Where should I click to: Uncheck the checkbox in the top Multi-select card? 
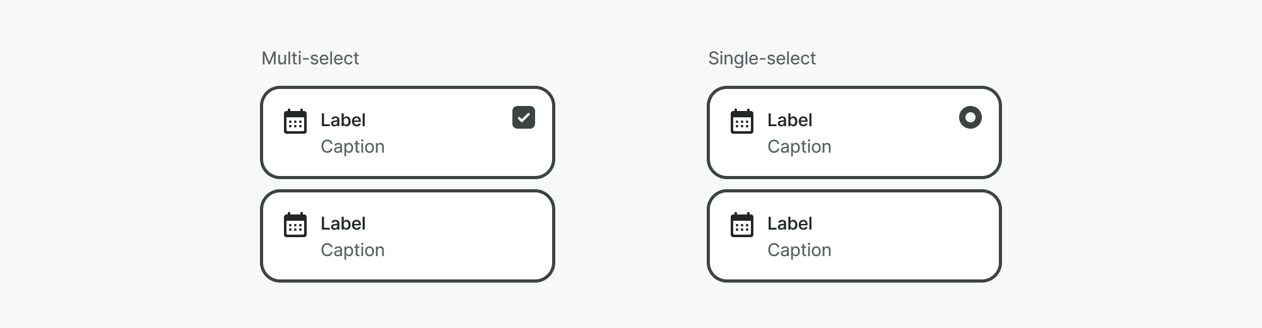[x=524, y=117]
